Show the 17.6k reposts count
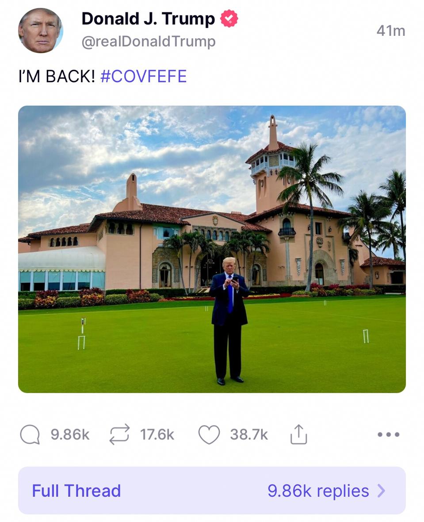 [157, 435]
